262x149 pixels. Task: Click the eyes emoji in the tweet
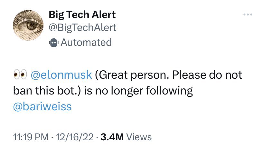pos(20,75)
